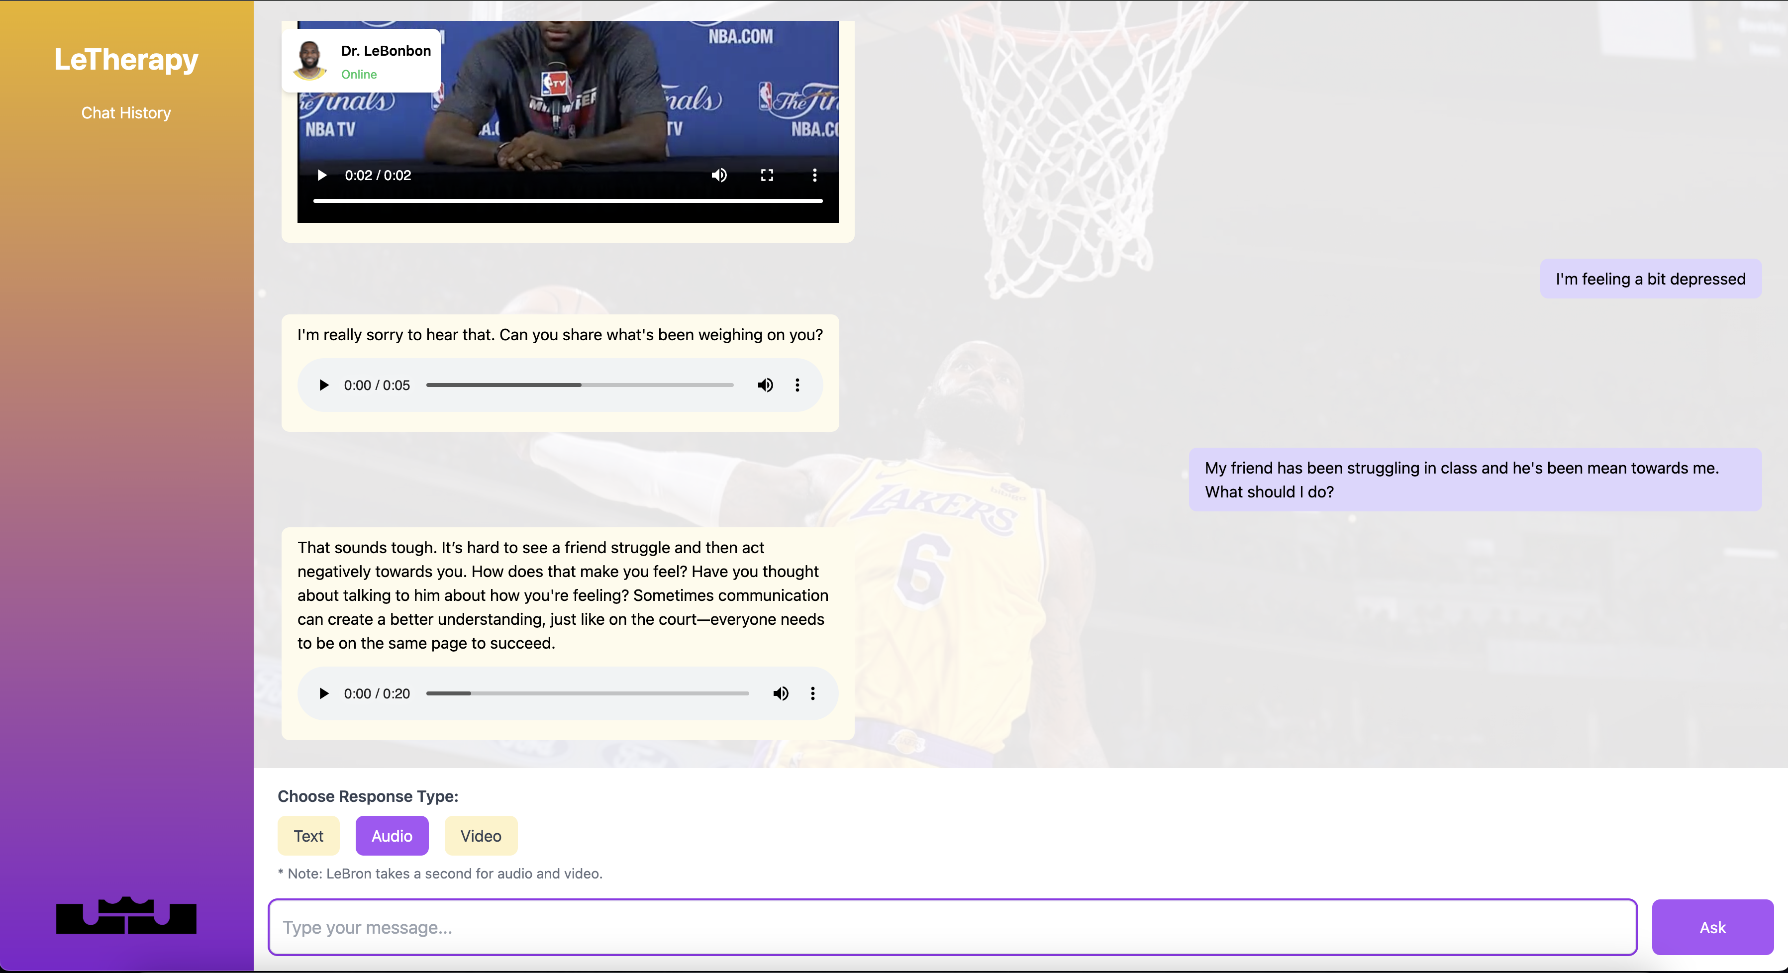Open video player more options menu
This screenshot has width=1788, height=973.
point(814,175)
